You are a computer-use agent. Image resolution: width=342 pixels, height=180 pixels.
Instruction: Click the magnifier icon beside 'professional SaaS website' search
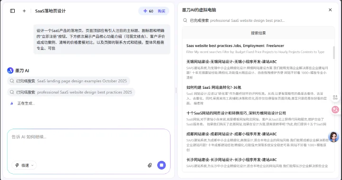[12, 92]
